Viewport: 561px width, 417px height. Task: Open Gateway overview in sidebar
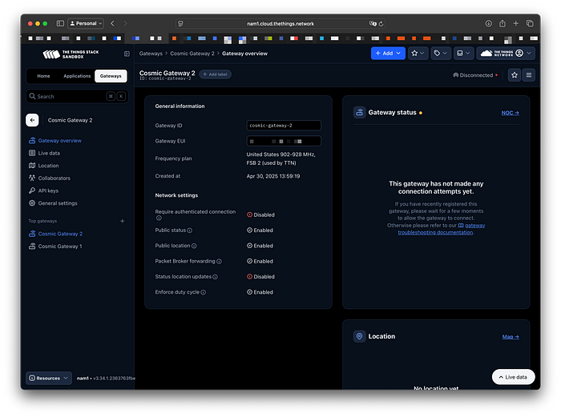[55, 141]
